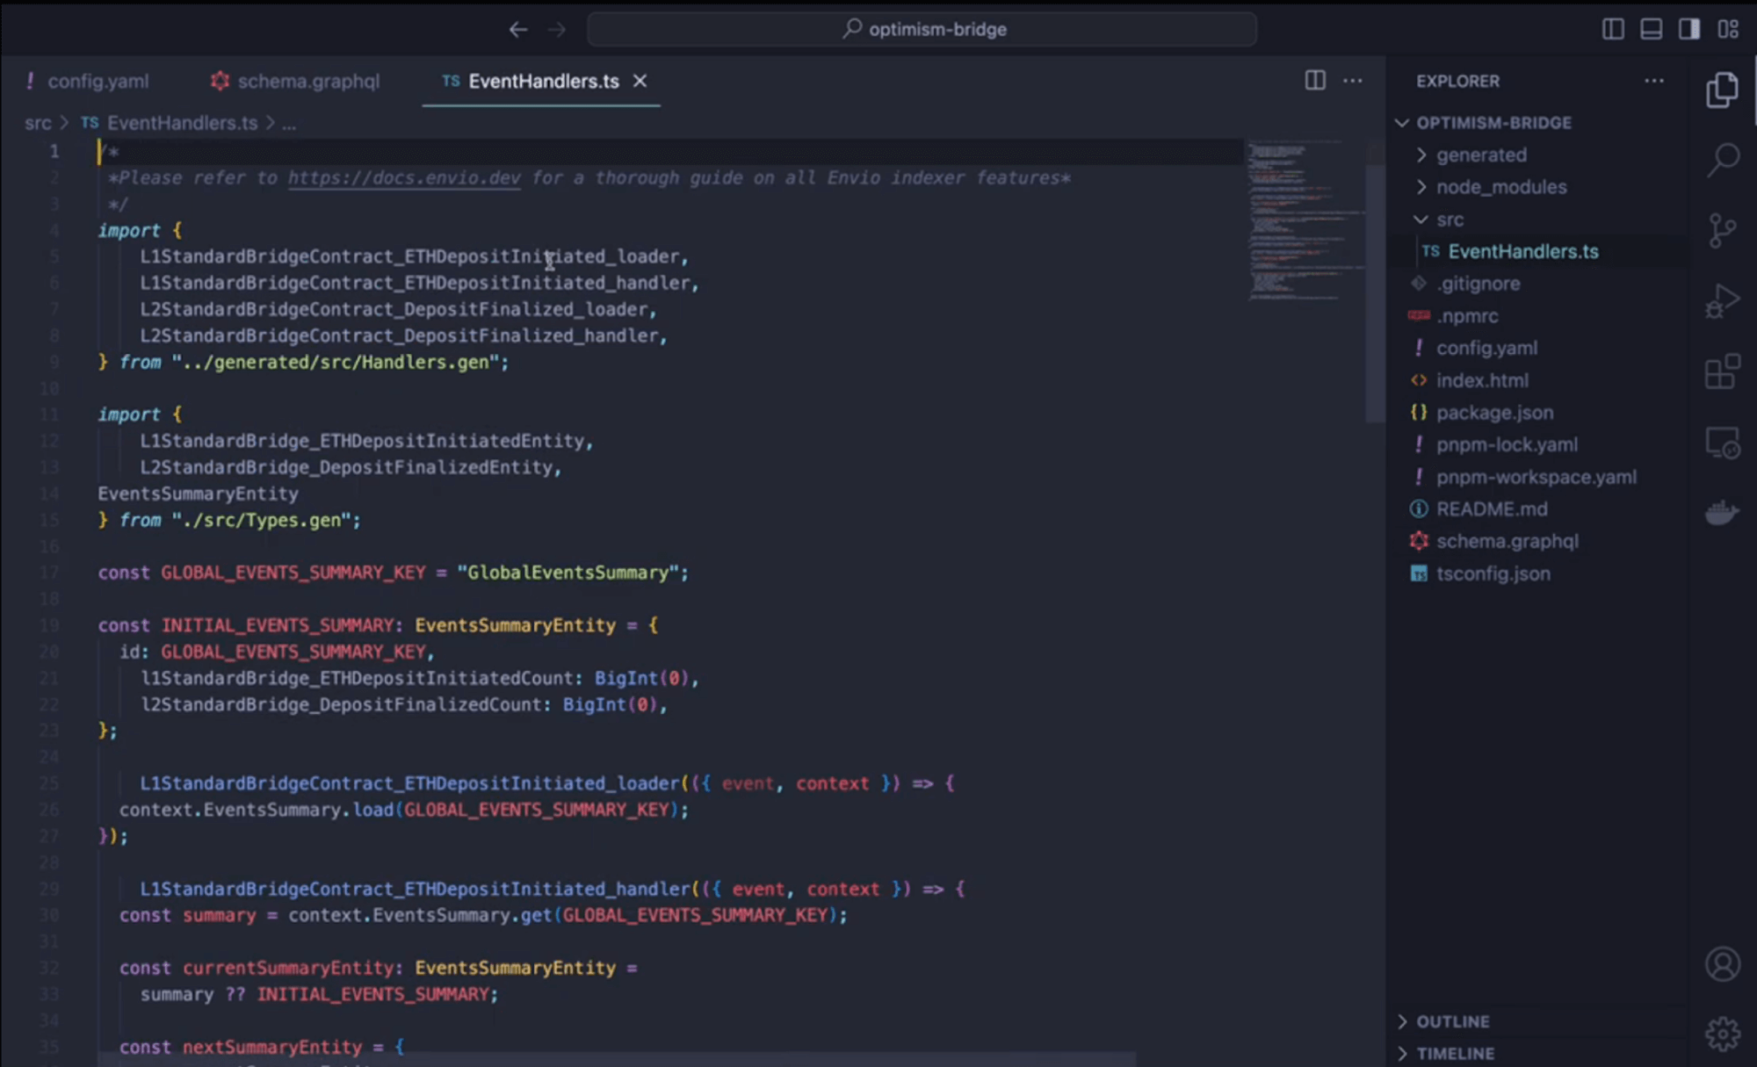Switch to the config.yaml tab
This screenshot has height=1067, width=1757.
pos(98,81)
